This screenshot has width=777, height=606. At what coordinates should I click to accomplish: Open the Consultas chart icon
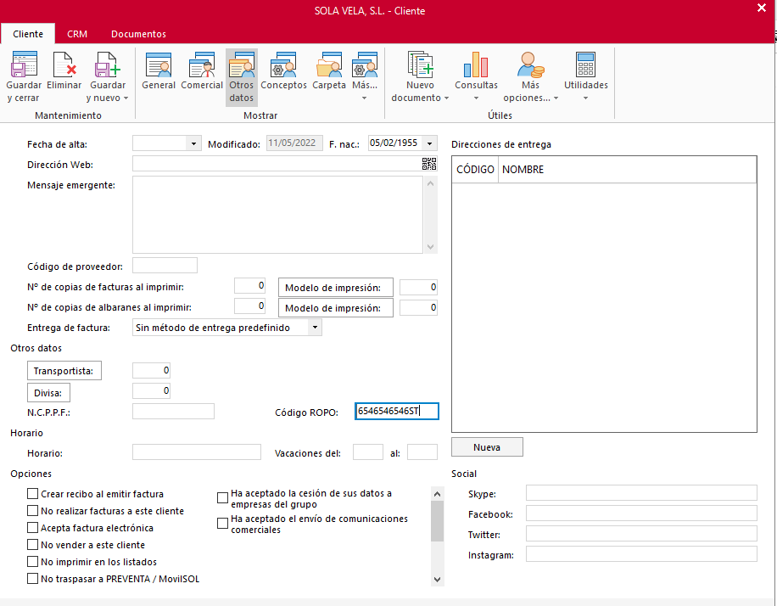coord(476,65)
